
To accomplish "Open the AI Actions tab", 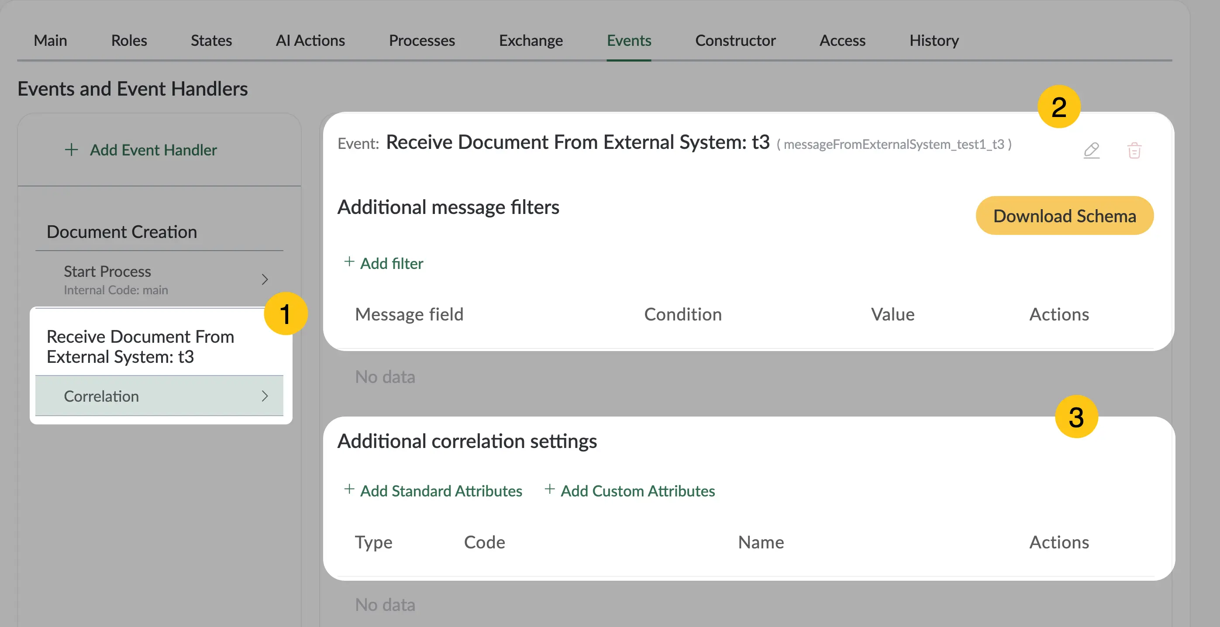I will [x=310, y=40].
